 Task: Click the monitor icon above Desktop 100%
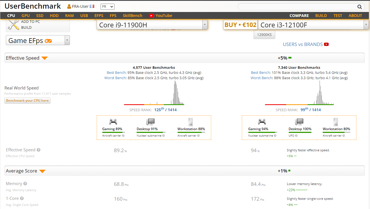click(299, 122)
